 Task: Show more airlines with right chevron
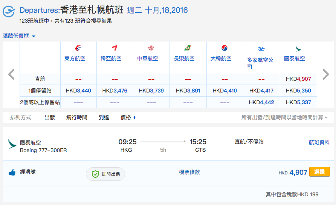pyautogui.click(x=326, y=74)
